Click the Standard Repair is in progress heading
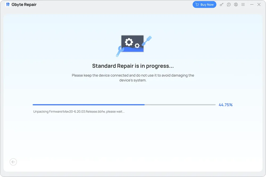 [133, 66]
